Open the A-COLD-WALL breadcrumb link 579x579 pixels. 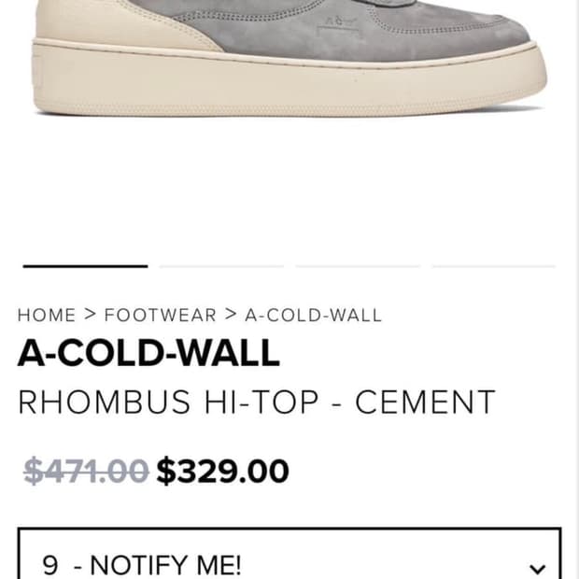tap(313, 316)
